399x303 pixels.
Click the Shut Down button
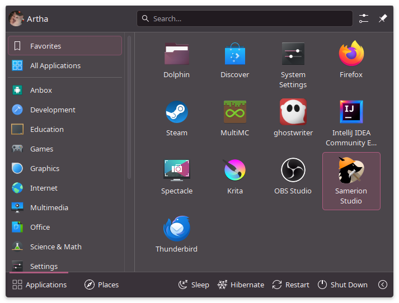click(342, 285)
